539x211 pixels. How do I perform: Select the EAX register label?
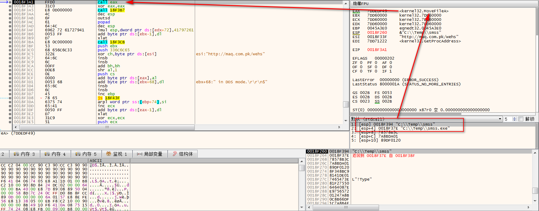pyautogui.click(x=356, y=11)
